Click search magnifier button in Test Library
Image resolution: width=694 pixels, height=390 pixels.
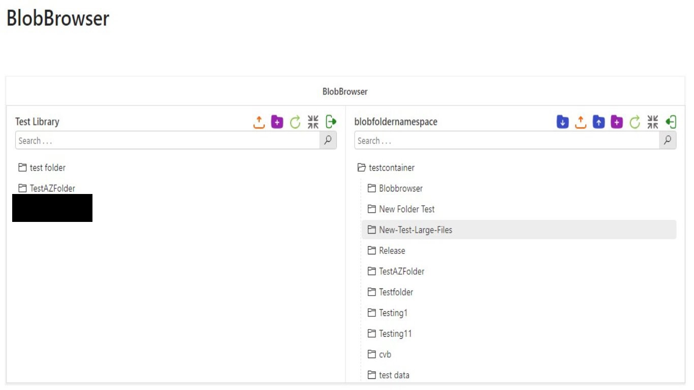pyautogui.click(x=328, y=141)
